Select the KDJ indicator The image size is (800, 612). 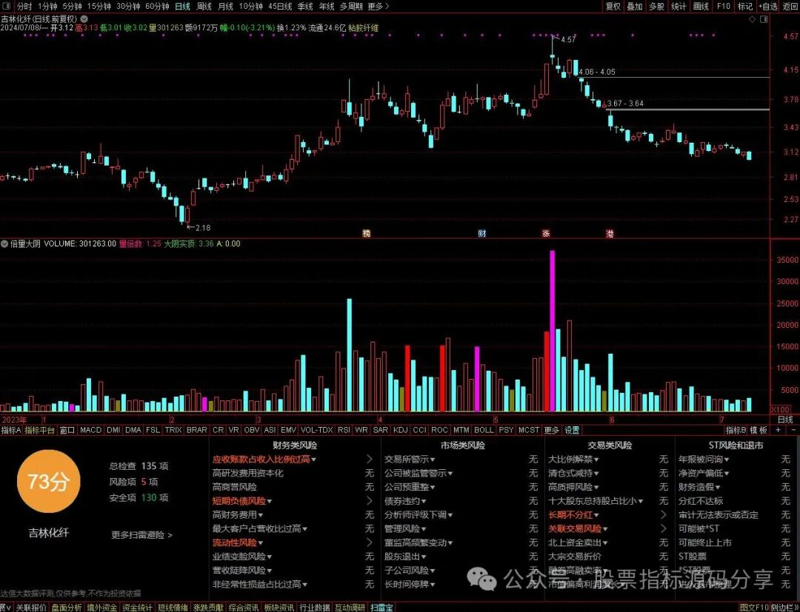point(401,430)
